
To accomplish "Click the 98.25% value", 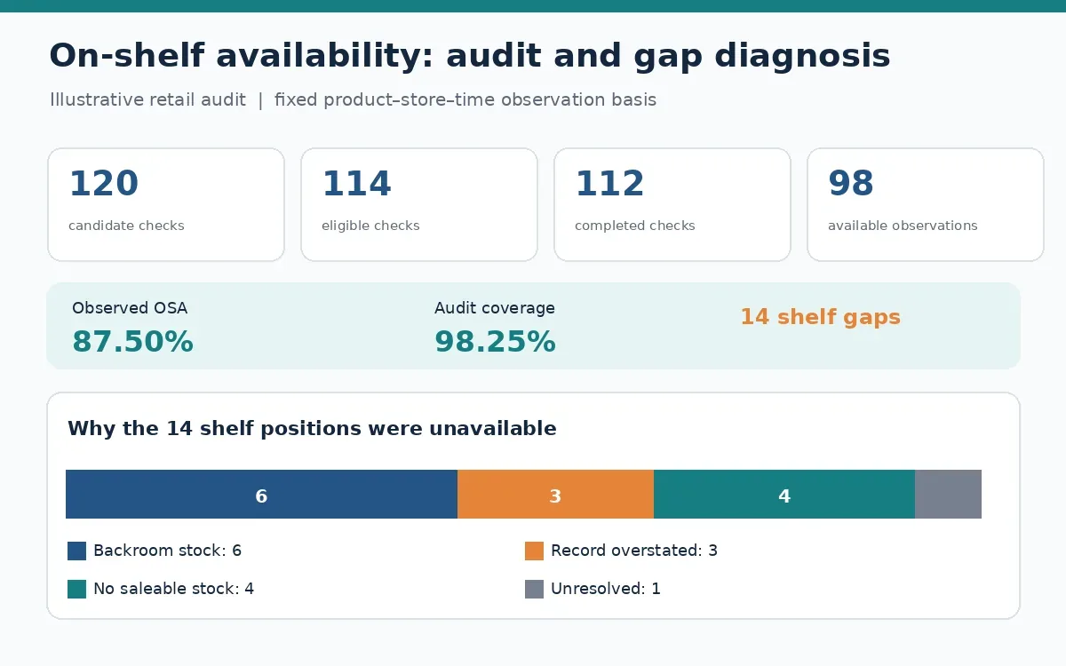I will pyautogui.click(x=495, y=342).
